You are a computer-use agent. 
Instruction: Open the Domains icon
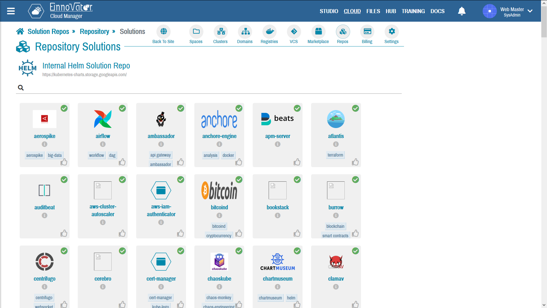click(x=245, y=31)
